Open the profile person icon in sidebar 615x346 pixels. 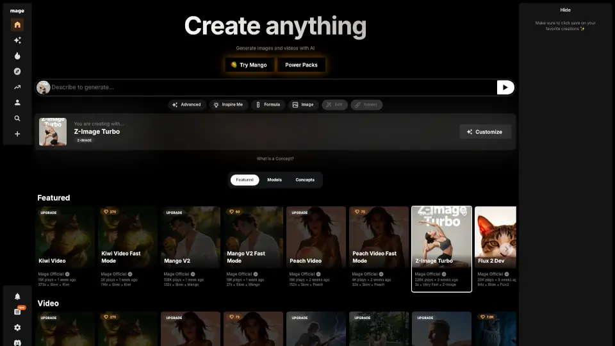click(x=17, y=103)
